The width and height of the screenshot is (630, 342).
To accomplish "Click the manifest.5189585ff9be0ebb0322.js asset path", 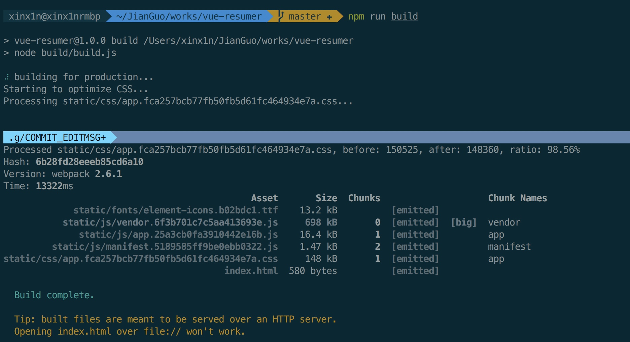I will tap(165, 247).
